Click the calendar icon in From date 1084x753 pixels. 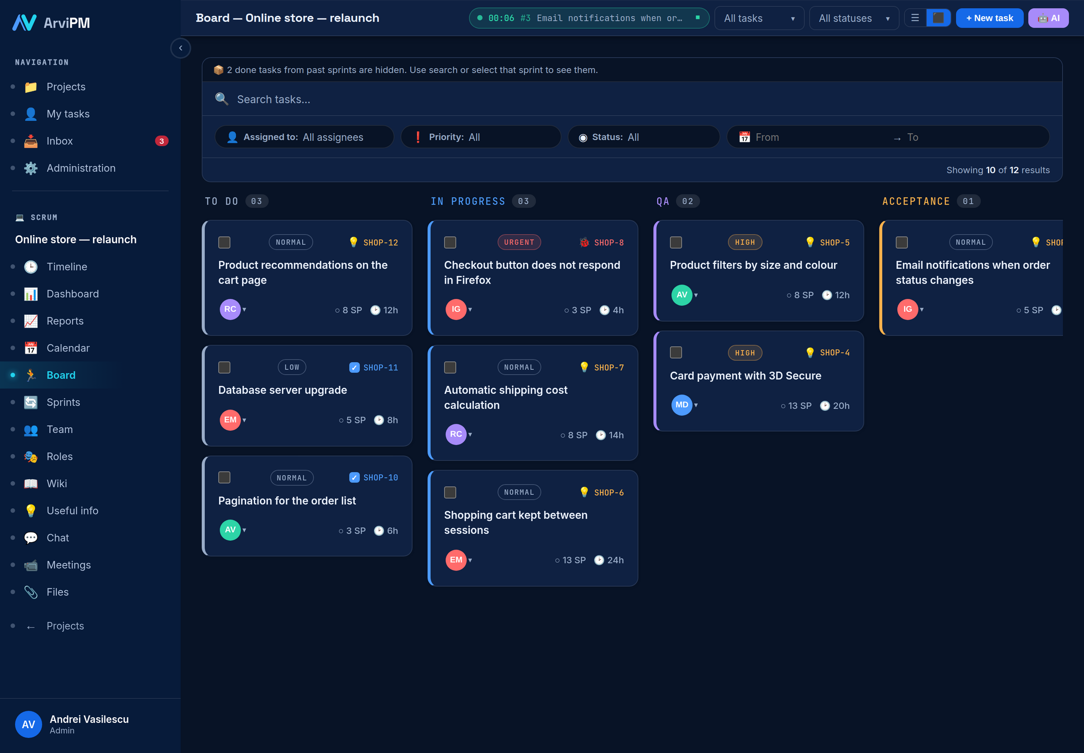point(744,137)
